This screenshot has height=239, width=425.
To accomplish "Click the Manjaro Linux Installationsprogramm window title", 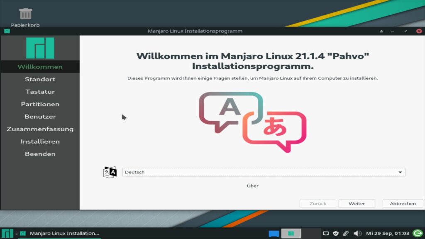I will (x=195, y=31).
